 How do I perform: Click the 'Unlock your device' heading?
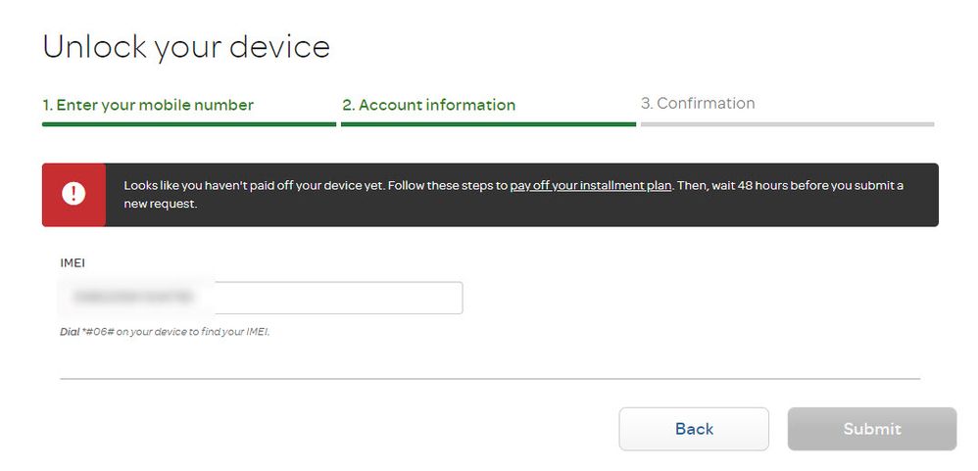point(186,46)
